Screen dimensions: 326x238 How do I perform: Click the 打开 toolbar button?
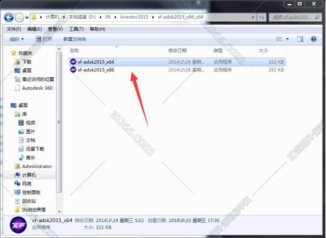tap(44, 39)
